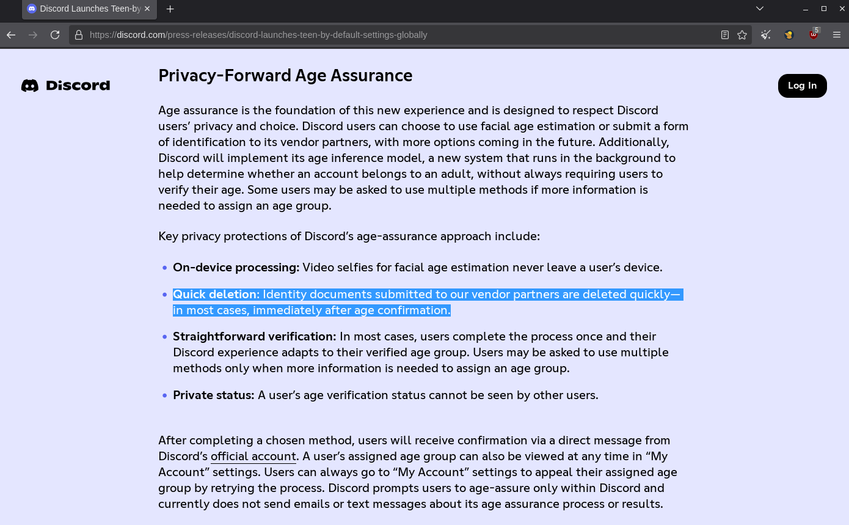
Task: Toggle reader view for this article
Action: 725,35
